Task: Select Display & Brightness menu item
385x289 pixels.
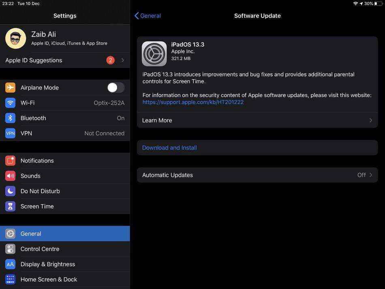Action: (x=48, y=264)
